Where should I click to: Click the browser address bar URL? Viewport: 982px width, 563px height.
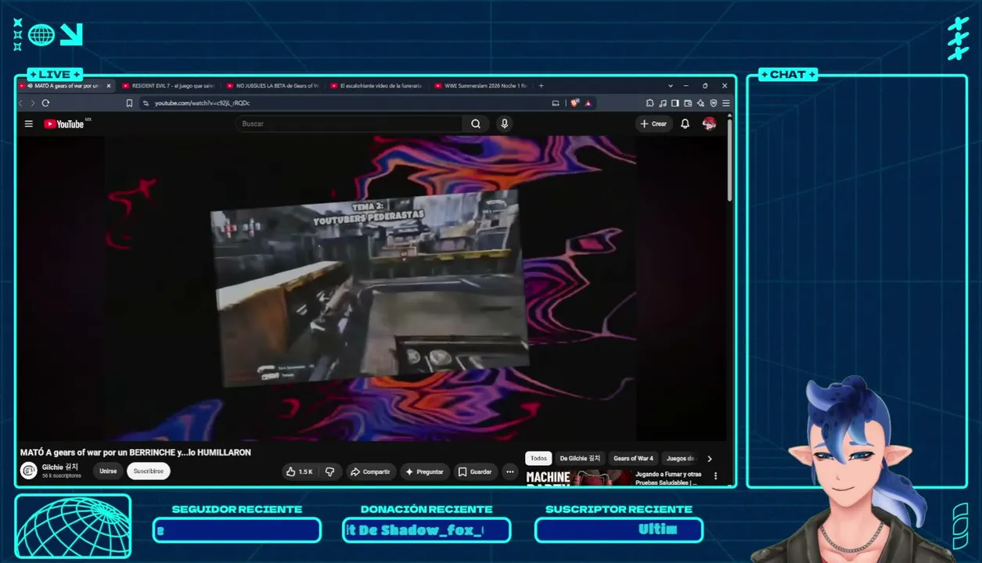[202, 102]
